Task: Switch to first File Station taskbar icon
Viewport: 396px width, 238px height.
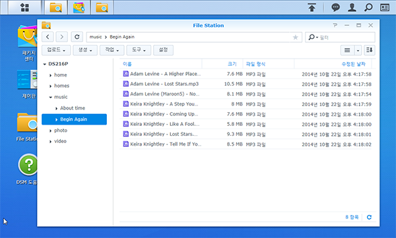Action: (x=56, y=7)
